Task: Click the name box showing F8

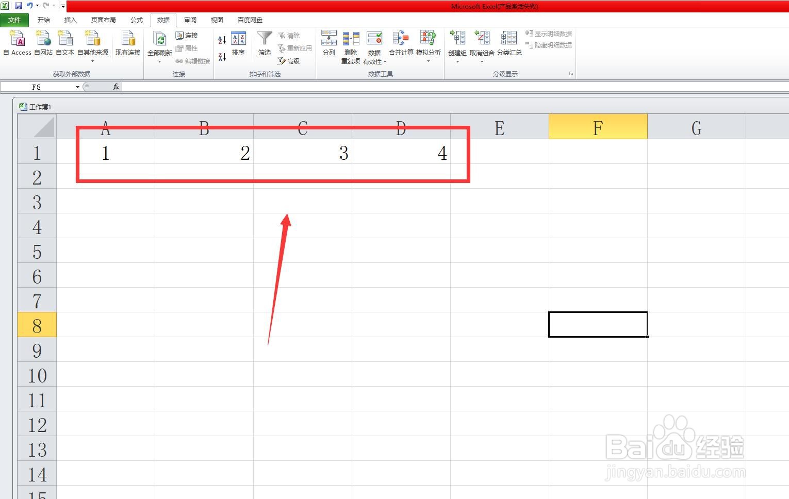Action: pos(37,87)
